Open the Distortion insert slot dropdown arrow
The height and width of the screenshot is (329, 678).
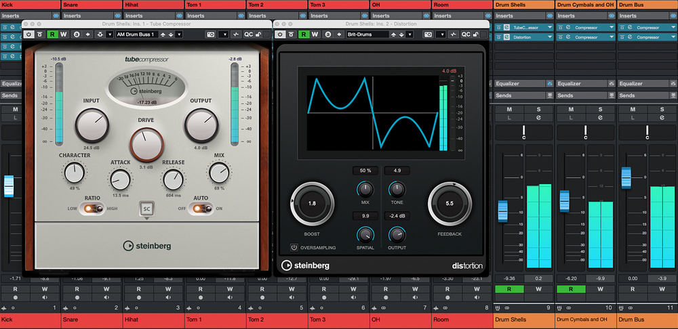point(550,37)
